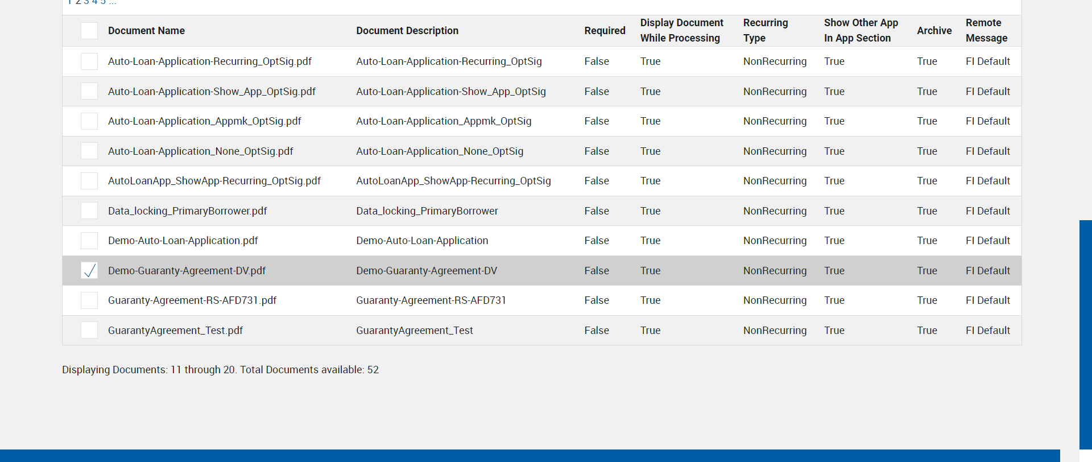Check the Guaranty-Agreement-RS-AFD731.pdf checkbox
1092x462 pixels.
click(x=89, y=300)
